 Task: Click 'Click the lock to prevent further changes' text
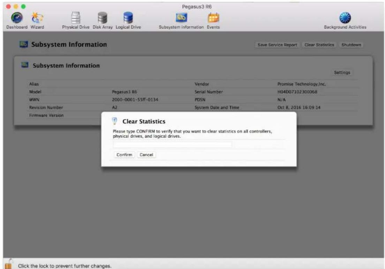(65, 266)
